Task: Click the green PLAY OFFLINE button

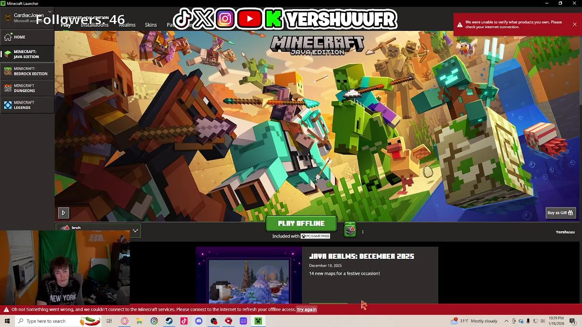Action: point(301,223)
